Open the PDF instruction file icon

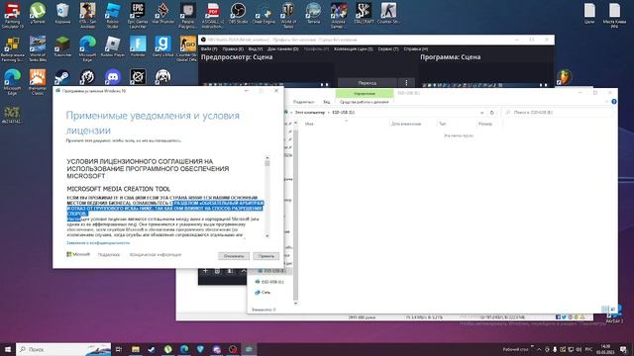[213, 16]
